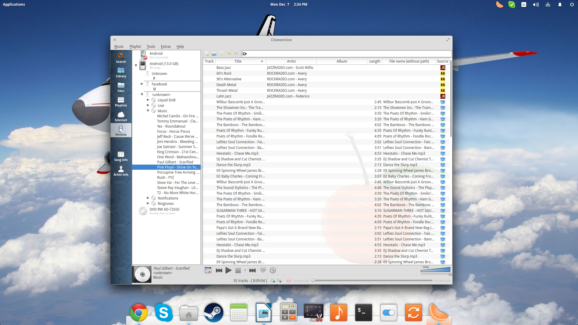The width and height of the screenshot is (578, 325).
Task: Open the system volume indicator
Action: point(536,5)
